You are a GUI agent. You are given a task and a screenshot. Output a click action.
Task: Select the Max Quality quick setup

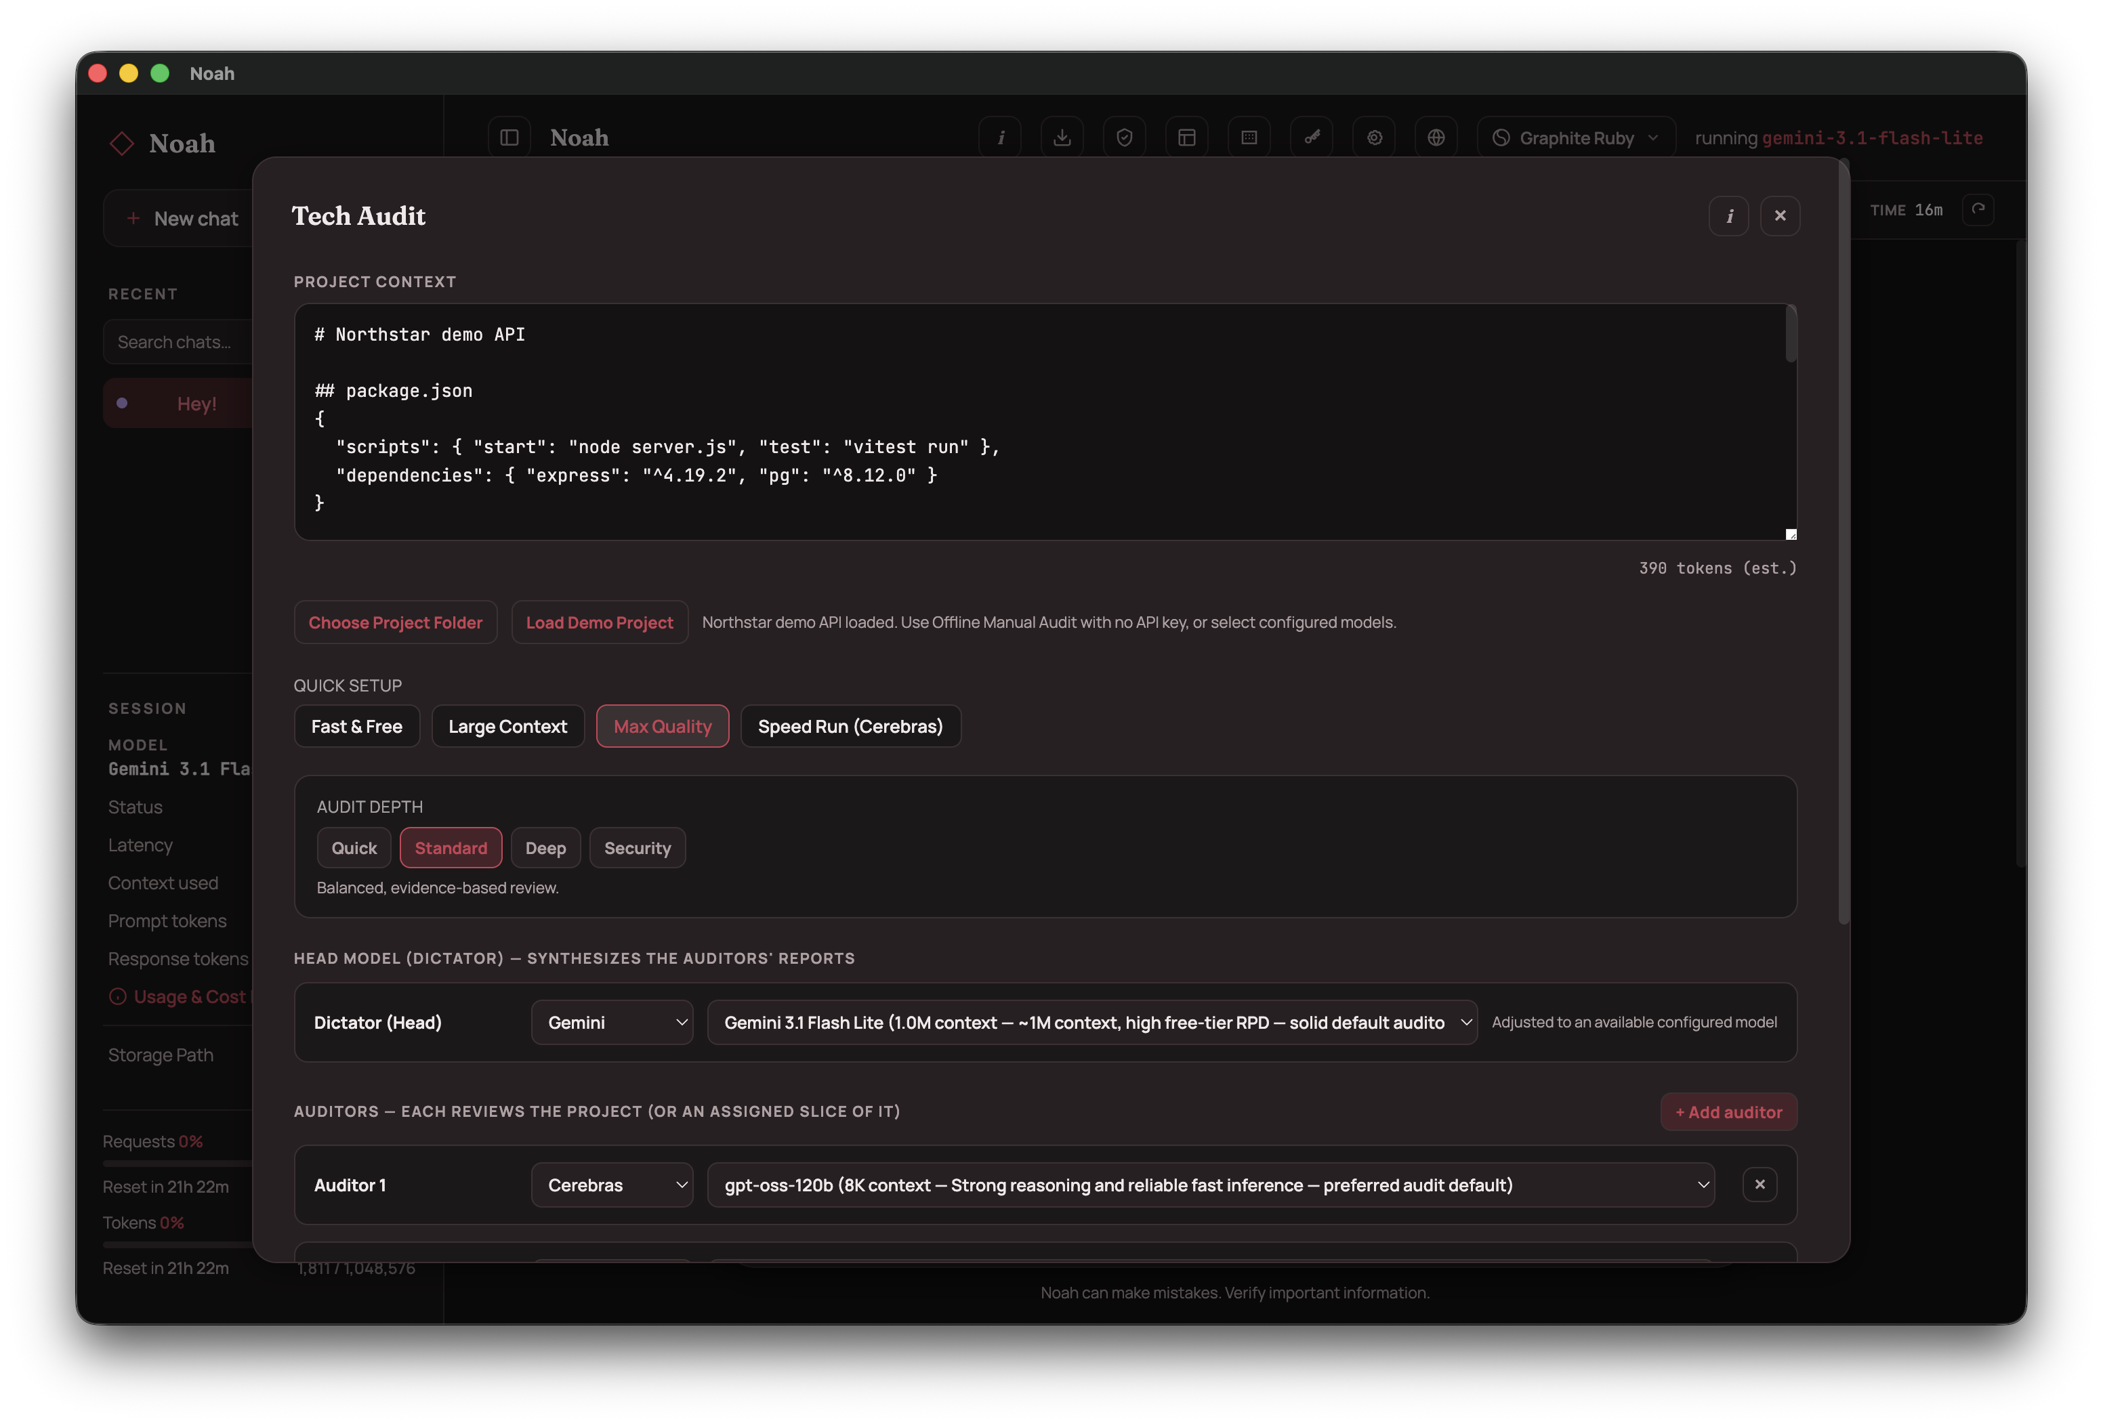click(x=663, y=727)
